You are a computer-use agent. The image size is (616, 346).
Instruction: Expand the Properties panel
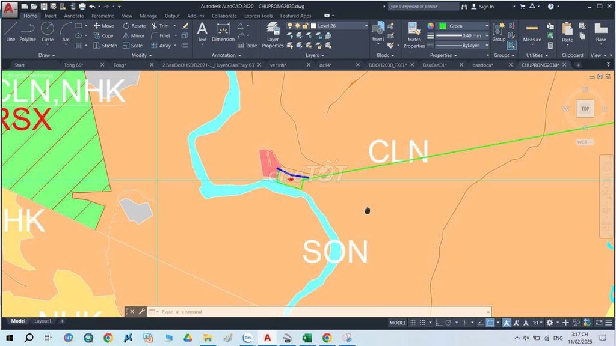(443, 55)
